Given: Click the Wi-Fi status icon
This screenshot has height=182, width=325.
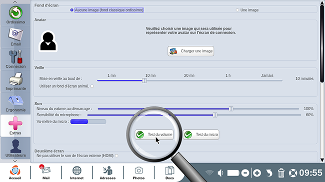Looking at the screenshot, I should tap(209, 173).
